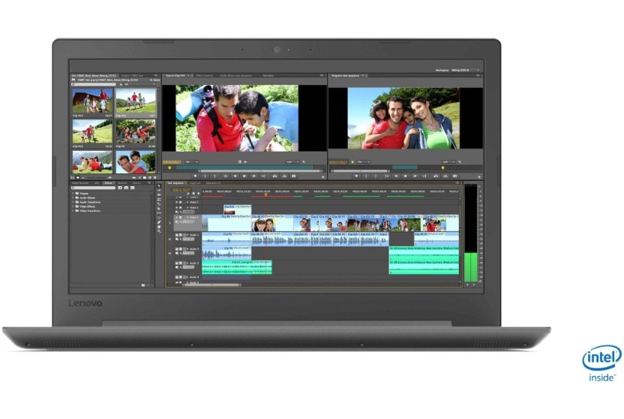Select the Razor tool
Screen dimensions: 624x419
[x=159, y=209]
